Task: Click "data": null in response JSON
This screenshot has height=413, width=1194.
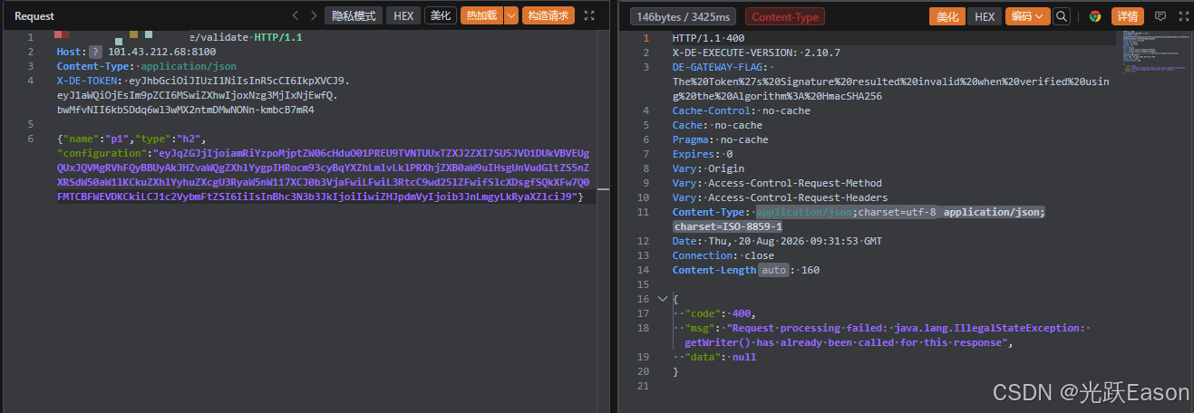Action: point(720,357)
